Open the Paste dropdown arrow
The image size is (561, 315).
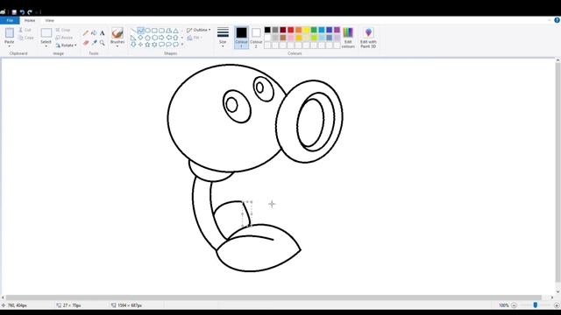(10, 46)
